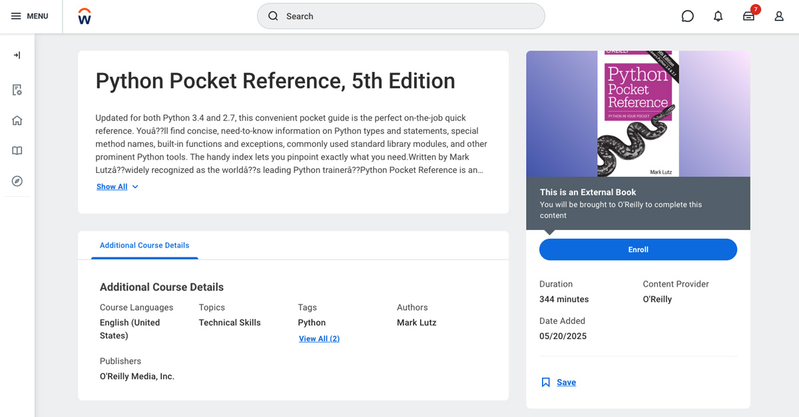The height and width of the screenshot is (417, 799).
Task: Click the date 05/20/2025
Action: coord(563,337)
